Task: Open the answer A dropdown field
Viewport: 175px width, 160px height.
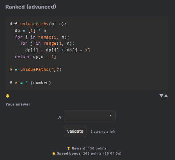Action: (x=90, y=116)
